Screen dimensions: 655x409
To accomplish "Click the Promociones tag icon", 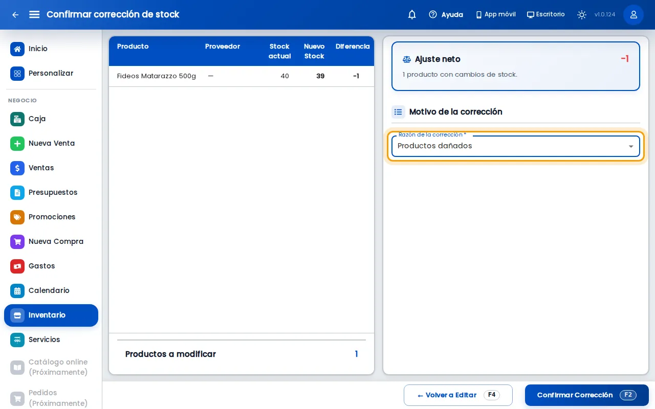I will (17, 217).
